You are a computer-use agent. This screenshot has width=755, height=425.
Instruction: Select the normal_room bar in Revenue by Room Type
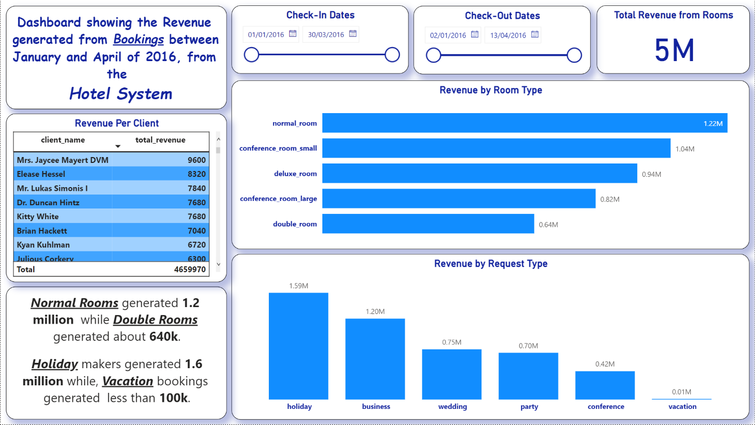point(525,123)
